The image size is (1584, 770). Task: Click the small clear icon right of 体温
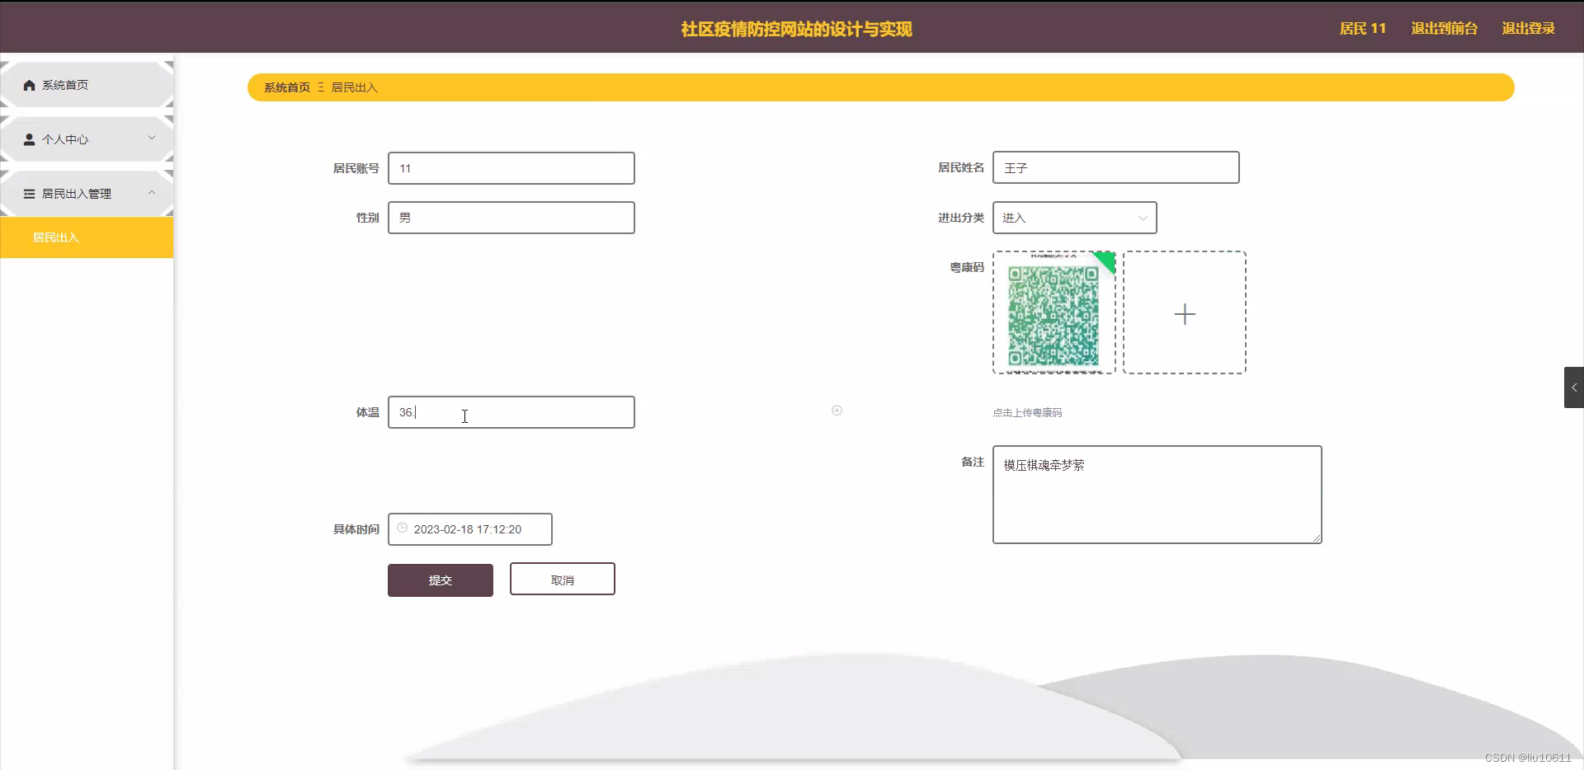click(837, 411)
